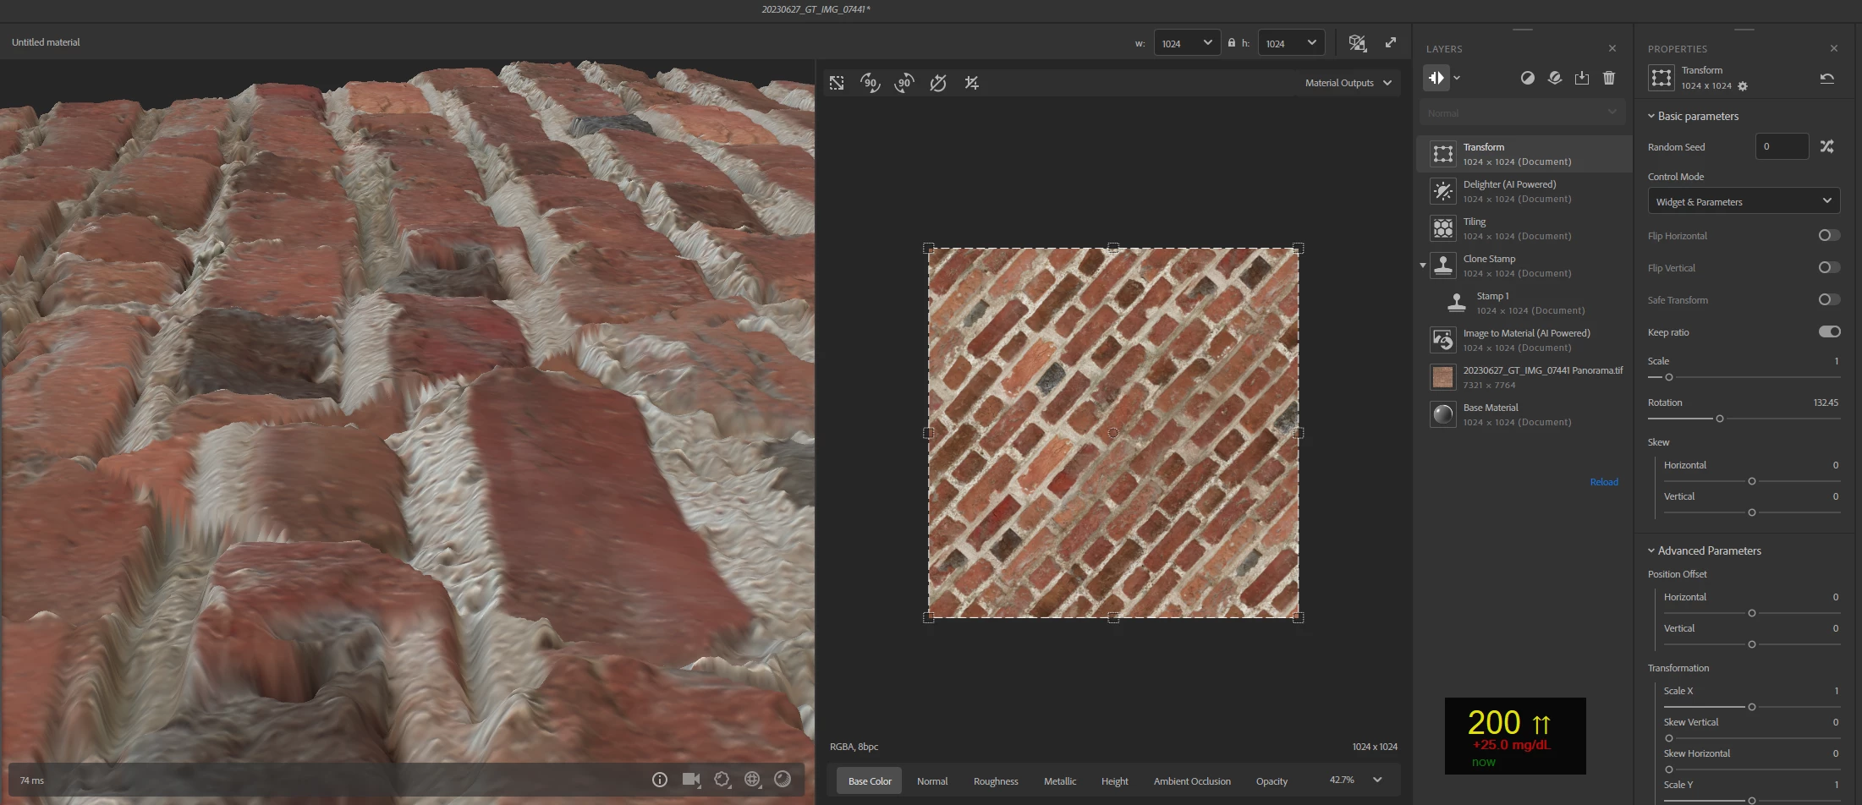Click the fit-to-view icon in the 2D toolbar
Screen dimensions: 1862x805
click(x=837, y=83)
